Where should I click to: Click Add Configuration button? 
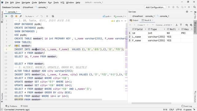coord(155,7)
